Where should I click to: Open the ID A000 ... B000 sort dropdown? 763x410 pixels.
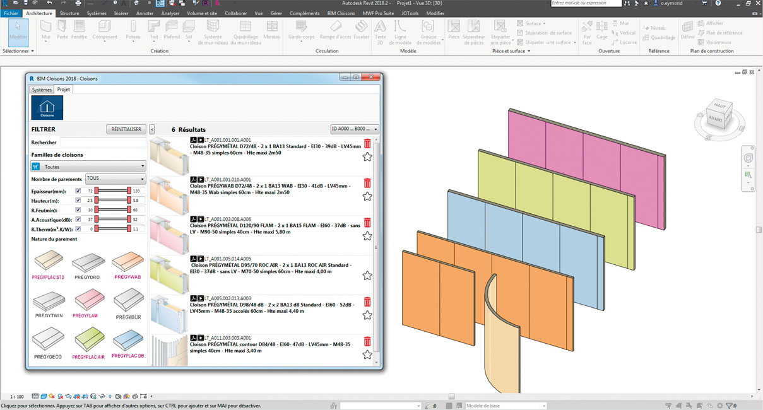click(x=355, y=129)
